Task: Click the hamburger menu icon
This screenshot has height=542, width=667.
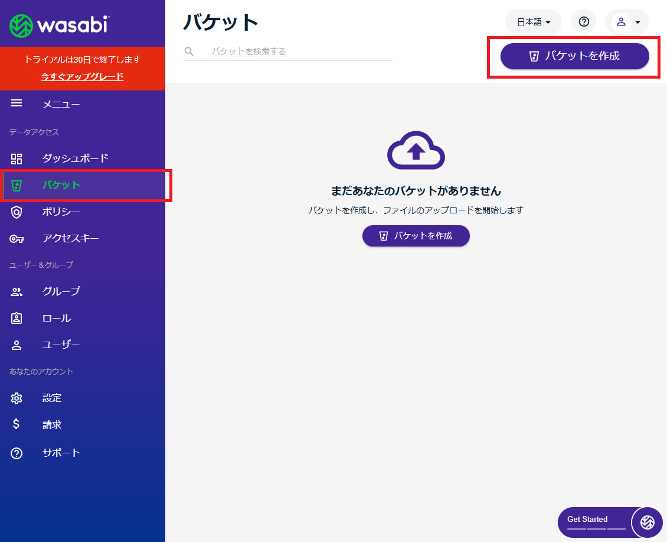Action: tap(17, 103)
